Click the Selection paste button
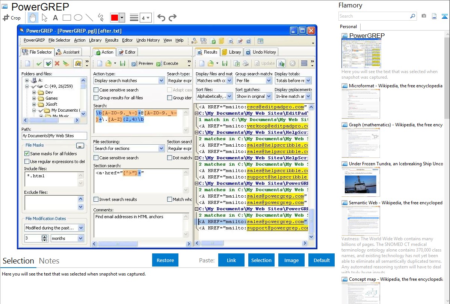 tap(261, 260)
